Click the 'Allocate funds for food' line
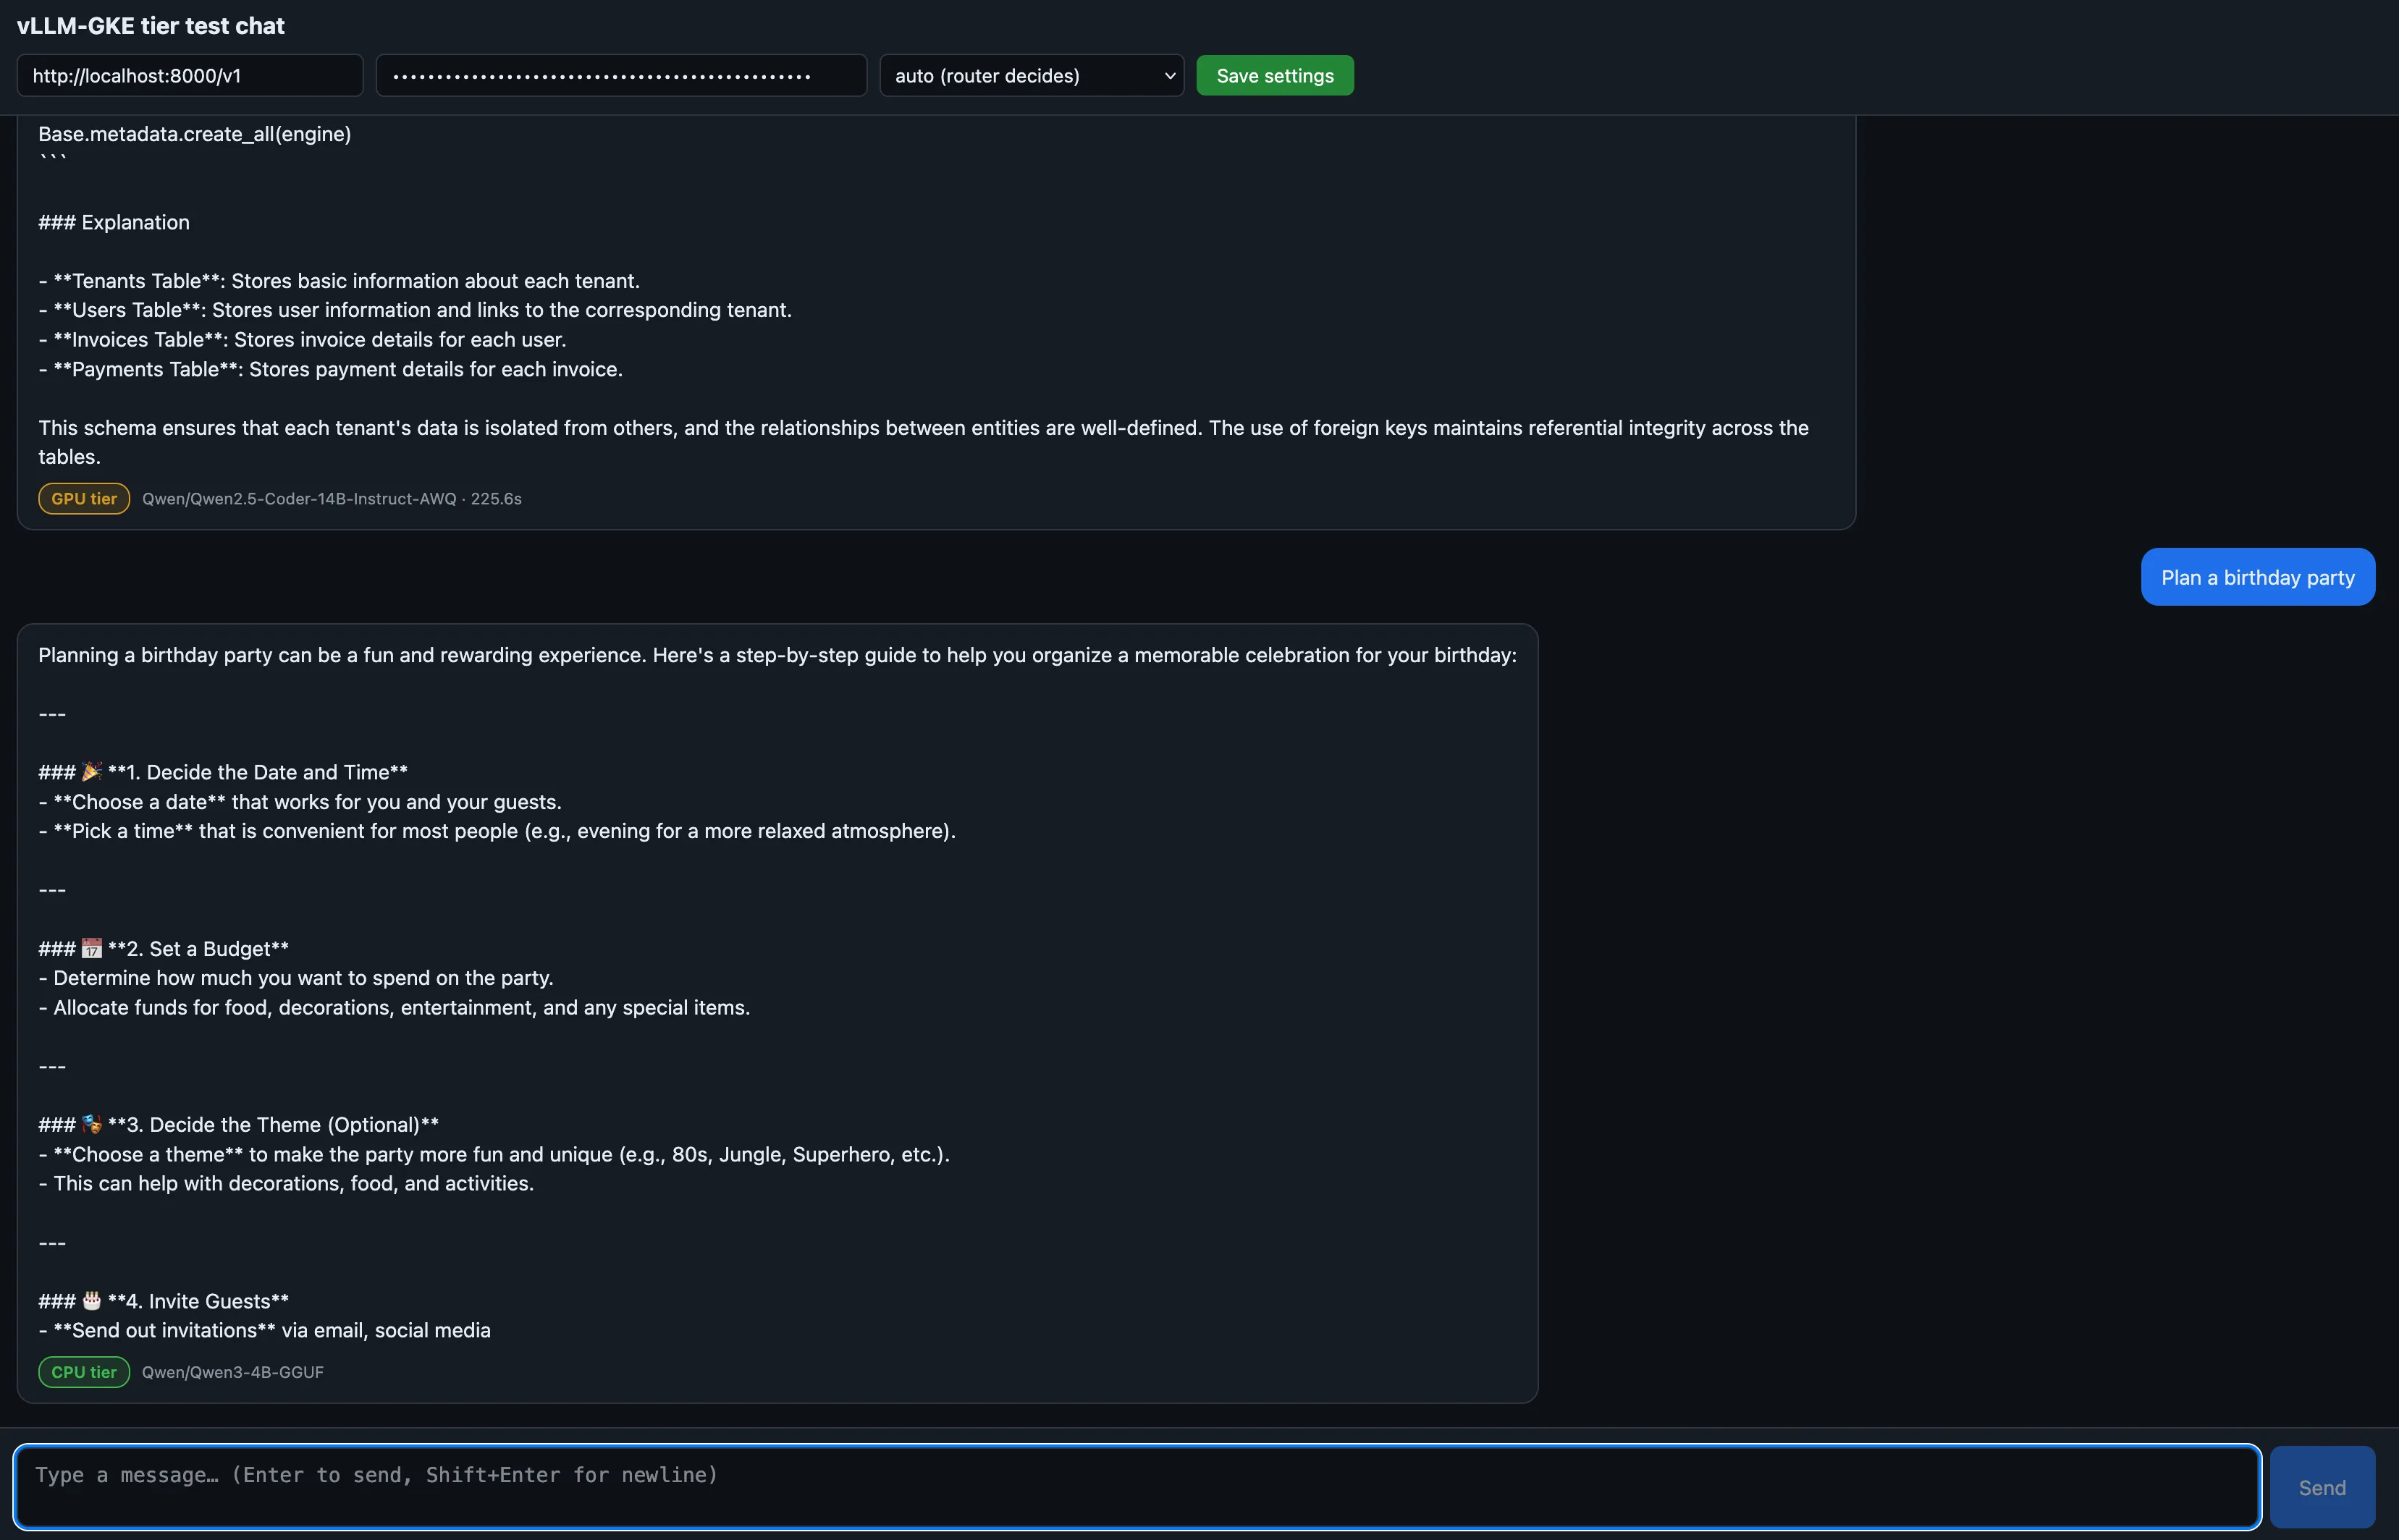The width and height of the screenshot is (2399, 1540). point(394,1007)
